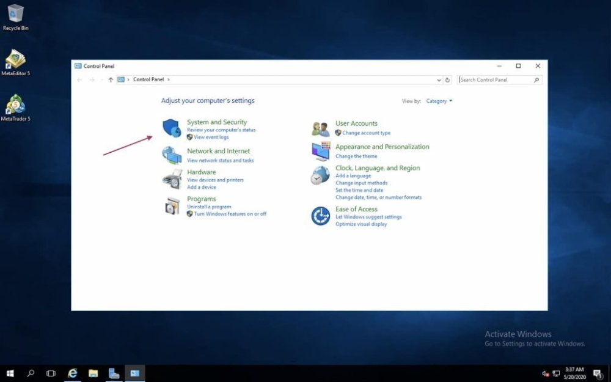
Task: Click Let Windows suggest settings
Action: point(368,217)
